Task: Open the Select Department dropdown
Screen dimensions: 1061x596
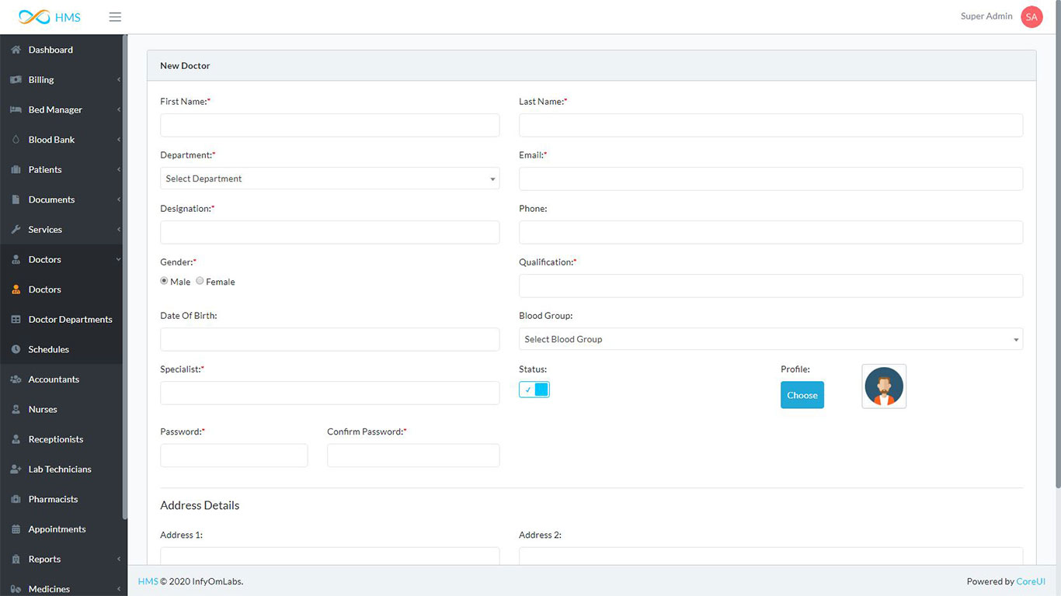Action: [x=329, y=178]
